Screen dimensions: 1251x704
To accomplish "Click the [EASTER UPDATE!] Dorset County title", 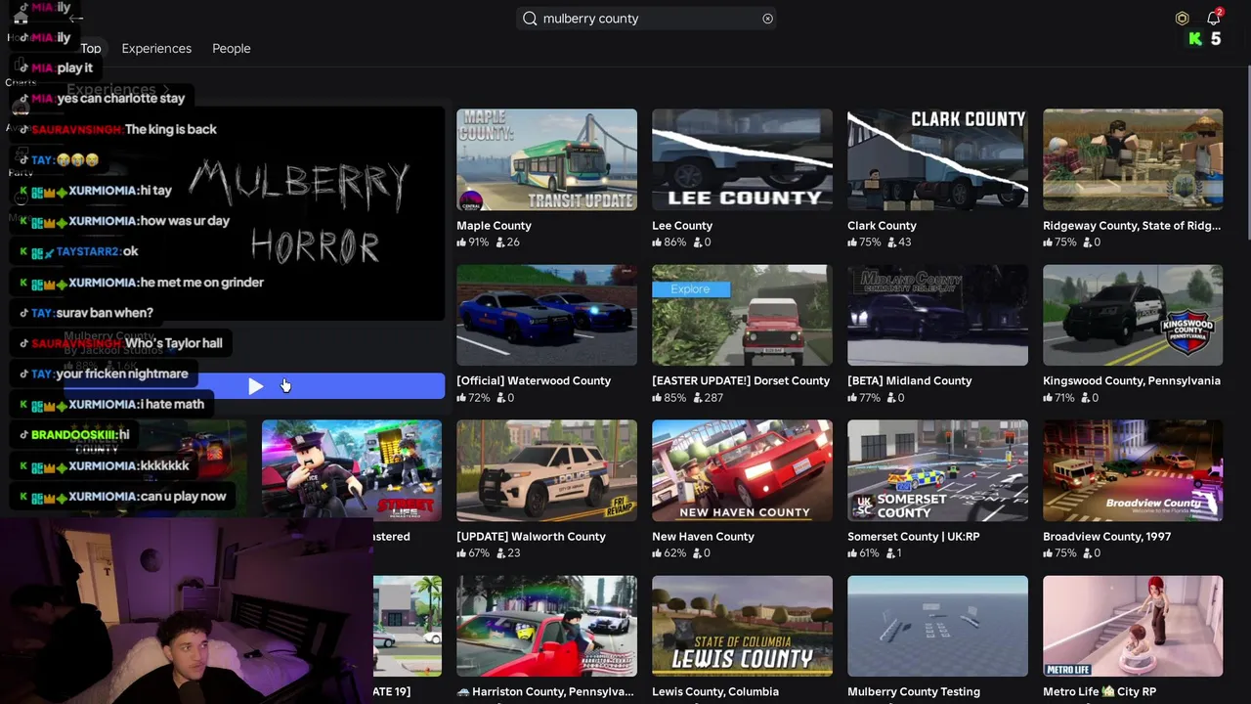I will (741, 381).
